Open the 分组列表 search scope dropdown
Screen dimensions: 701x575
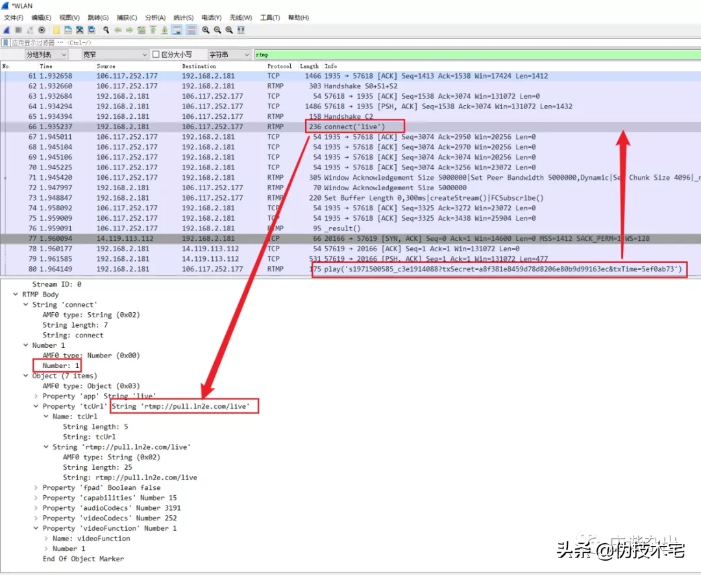(46, 54)
